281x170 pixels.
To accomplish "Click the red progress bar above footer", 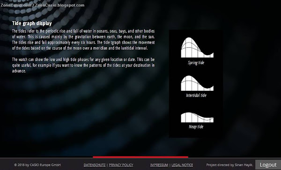I will click(x=140, y=157).
